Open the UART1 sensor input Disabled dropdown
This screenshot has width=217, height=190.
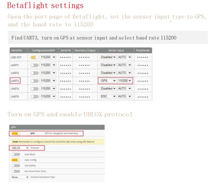108,65
